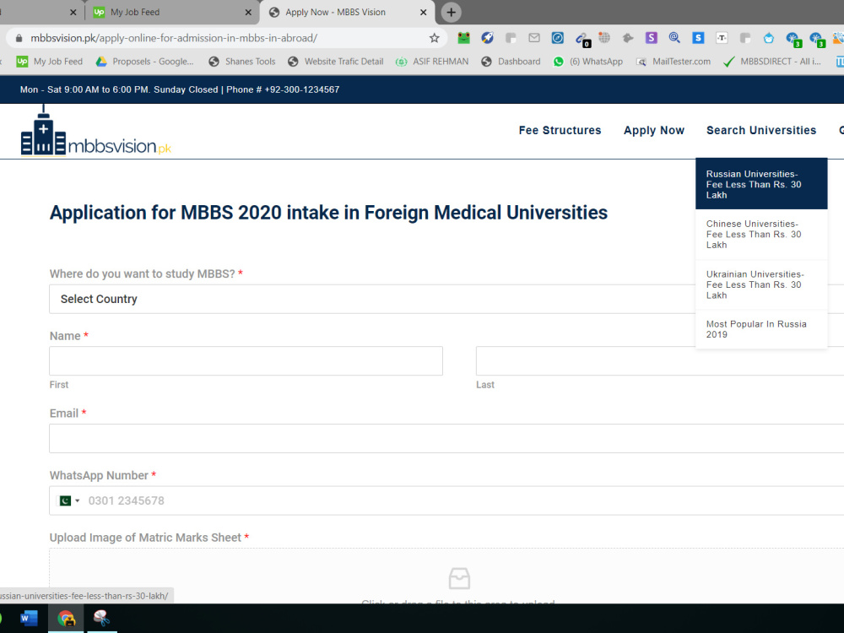844x633 pixels.
Task: Open Microsoft Word from the taskbar
Action: coord(29,618)
